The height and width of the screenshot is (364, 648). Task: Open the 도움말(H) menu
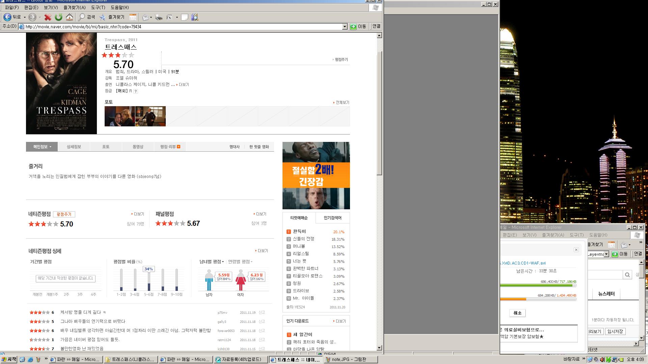pos(120,7)
